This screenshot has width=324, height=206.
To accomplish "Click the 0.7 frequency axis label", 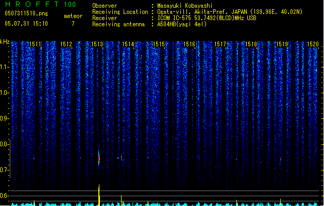I will click(4, 170).
